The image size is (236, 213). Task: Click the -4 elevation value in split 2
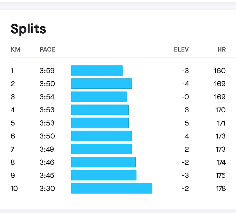coord(185,84)
